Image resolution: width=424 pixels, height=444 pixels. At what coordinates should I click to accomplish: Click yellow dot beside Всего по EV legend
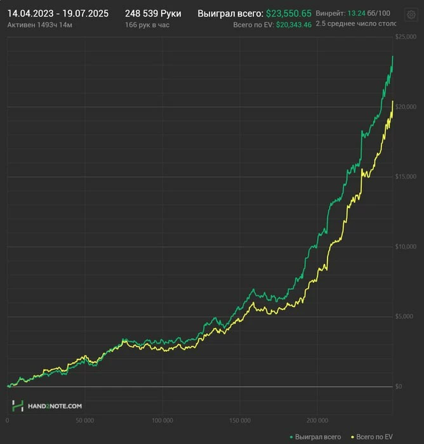(351, 437)
